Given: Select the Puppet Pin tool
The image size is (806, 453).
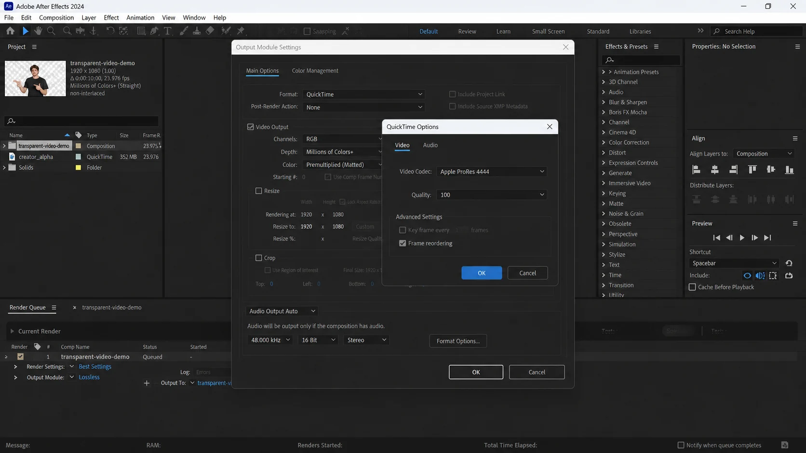Looking at the screenshot, I should click(241, 31).
